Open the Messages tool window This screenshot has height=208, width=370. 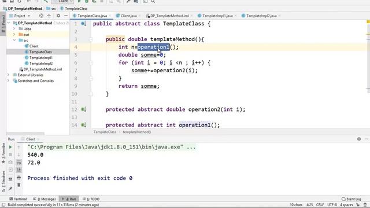tap(45, 199)
